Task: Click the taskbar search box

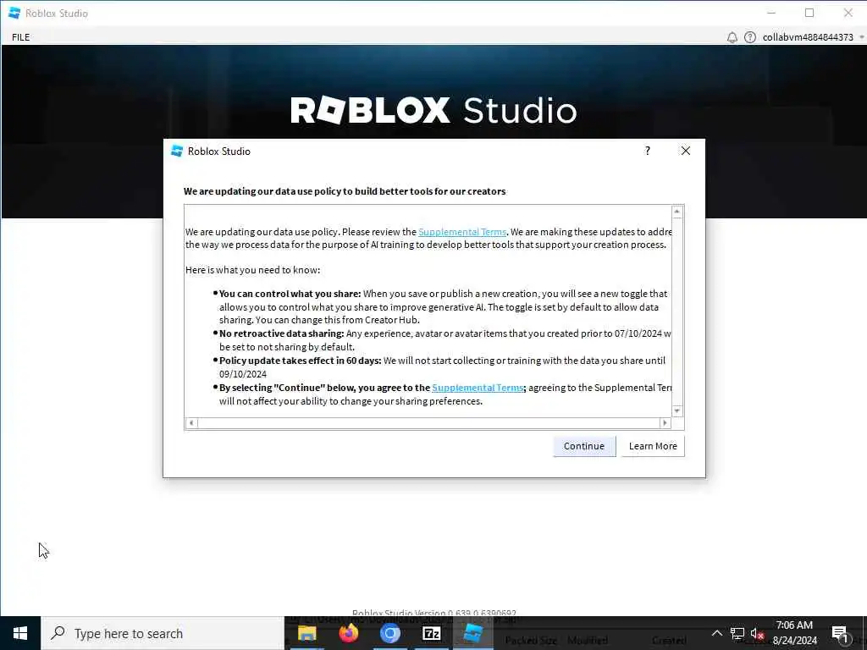Action: (163, 633)
